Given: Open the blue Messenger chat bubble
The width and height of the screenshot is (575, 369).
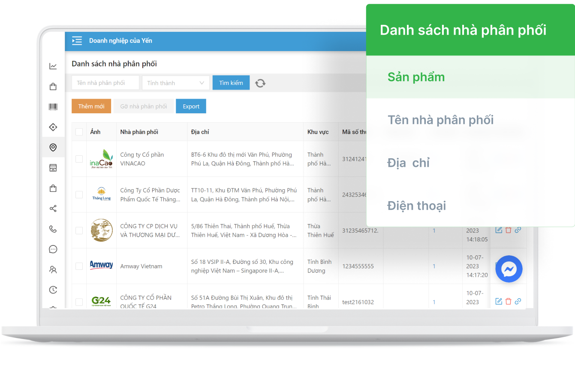Looking at the screenshot, I should 509,269.
